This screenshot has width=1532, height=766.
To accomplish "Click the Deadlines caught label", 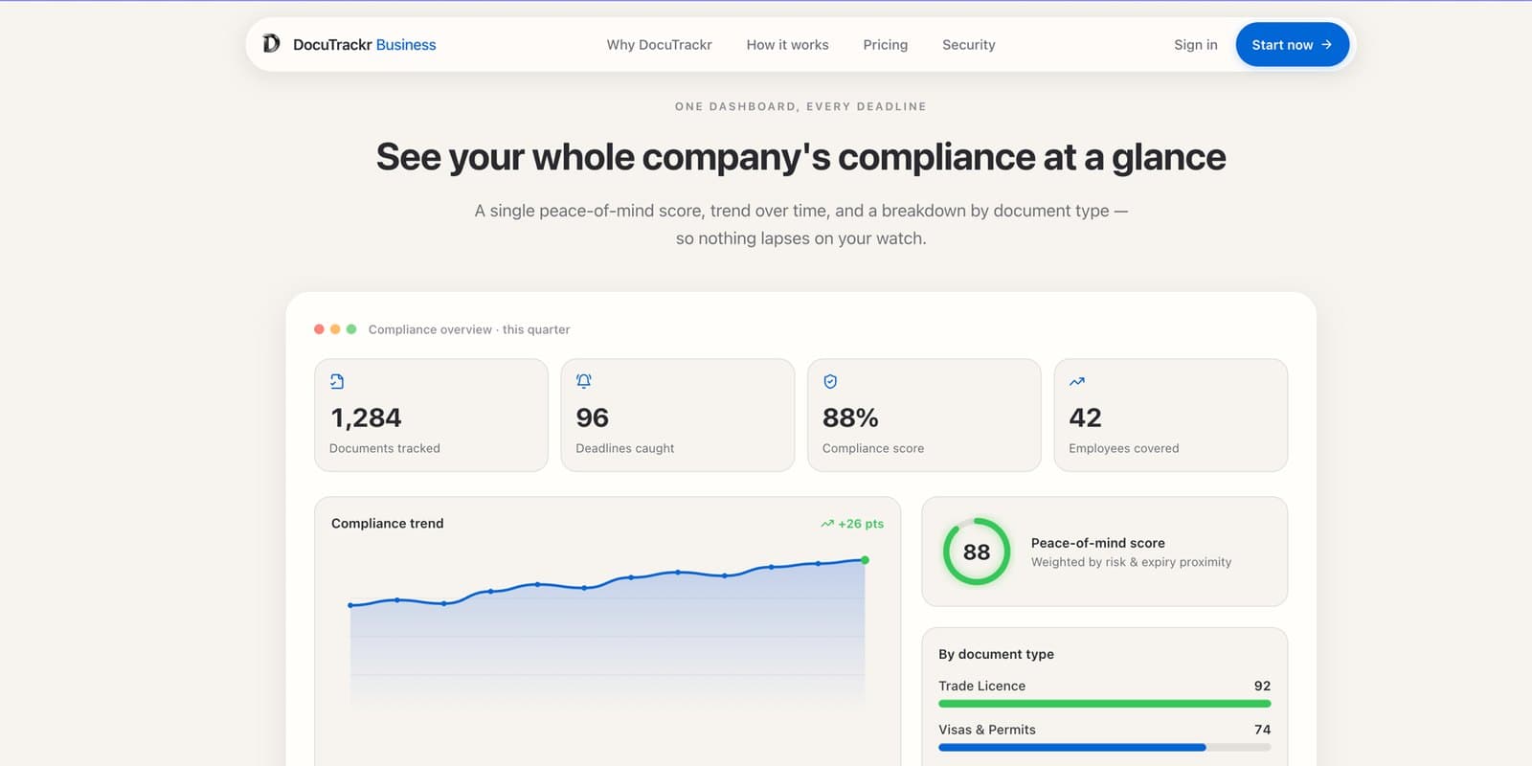I will pyautogui.click(x=624, y=448).
